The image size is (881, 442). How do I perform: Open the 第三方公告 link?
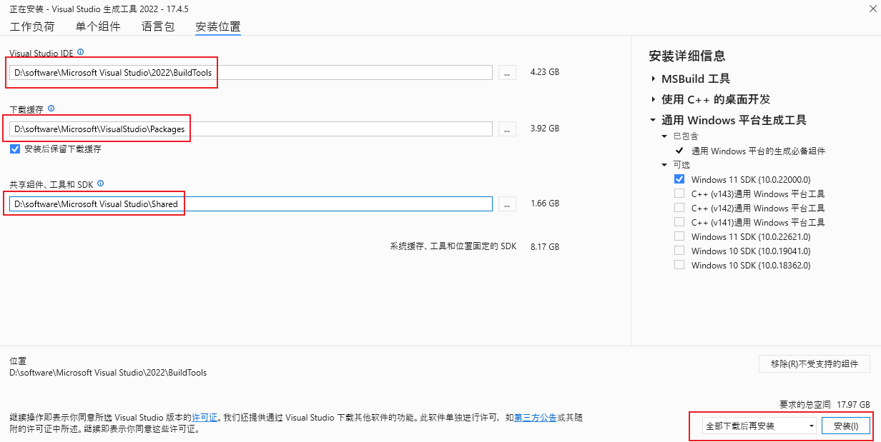coord(536,417)
